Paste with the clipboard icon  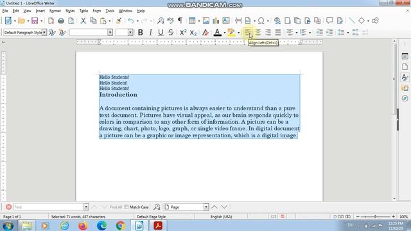[x=103, y=21]
